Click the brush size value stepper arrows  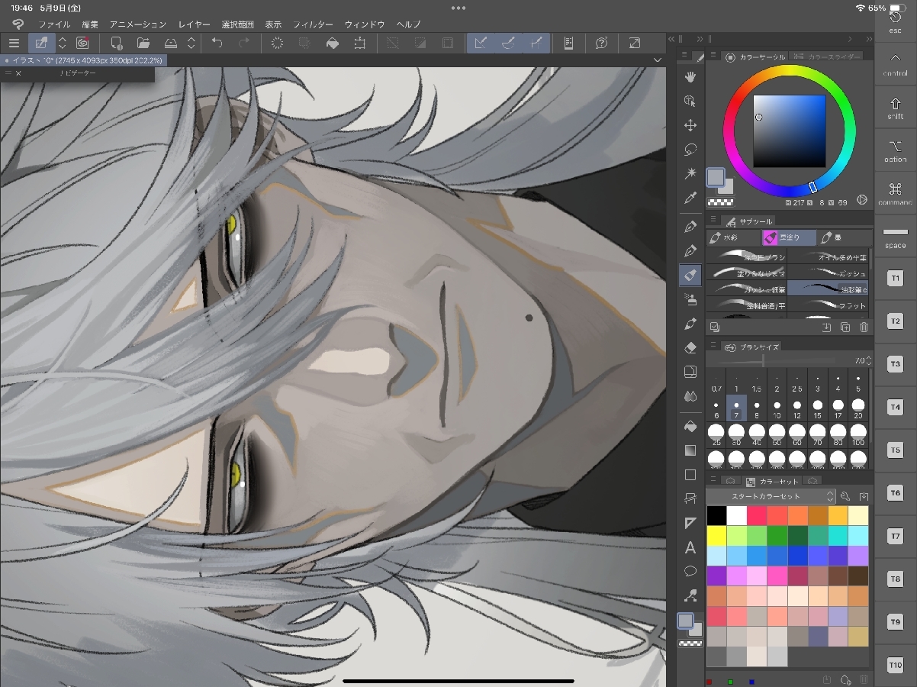870,360
